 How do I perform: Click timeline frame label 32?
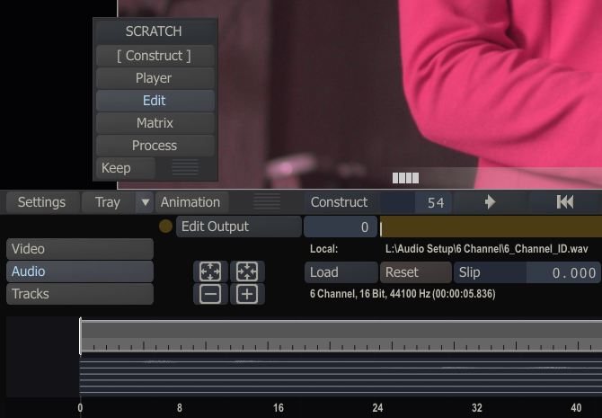point(477,407)
